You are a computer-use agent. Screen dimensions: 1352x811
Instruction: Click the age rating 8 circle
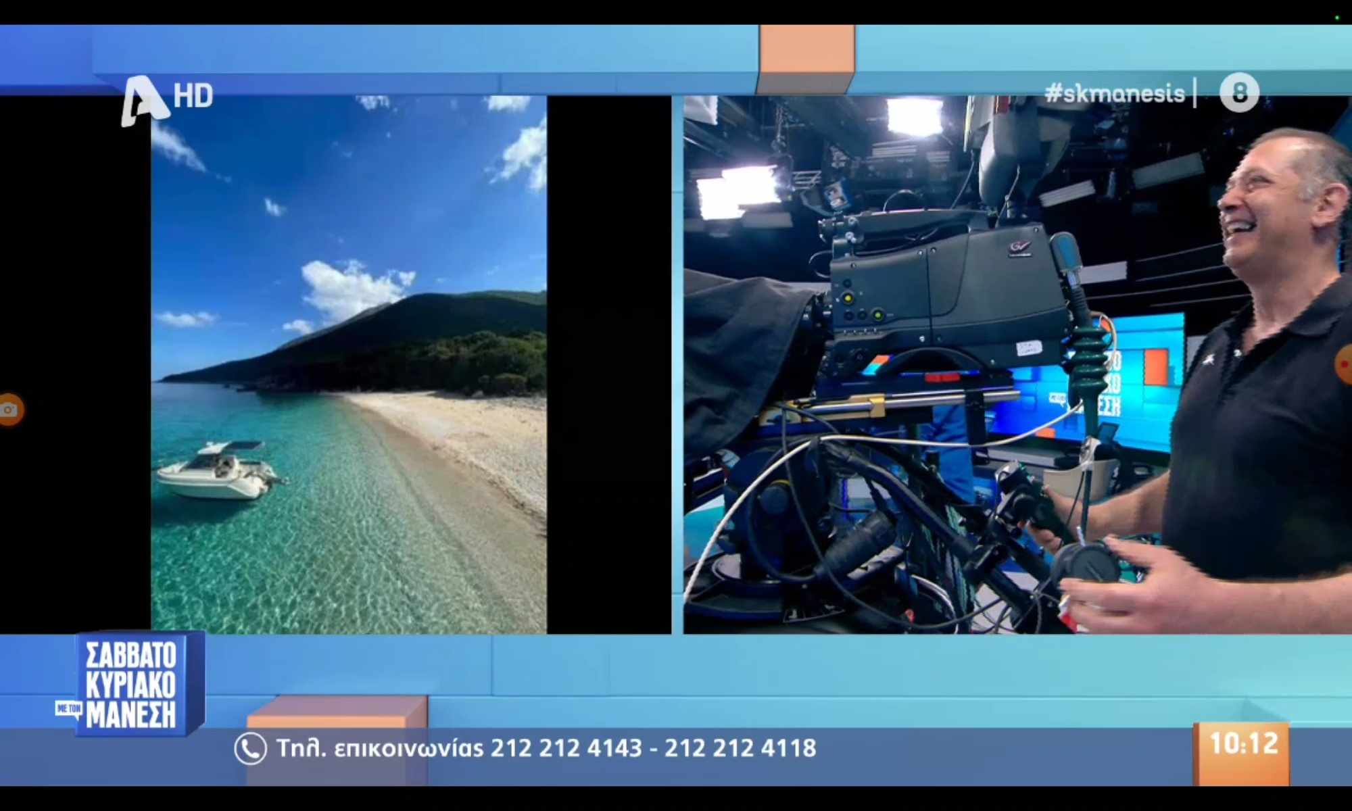click(x=1239, y=93)
